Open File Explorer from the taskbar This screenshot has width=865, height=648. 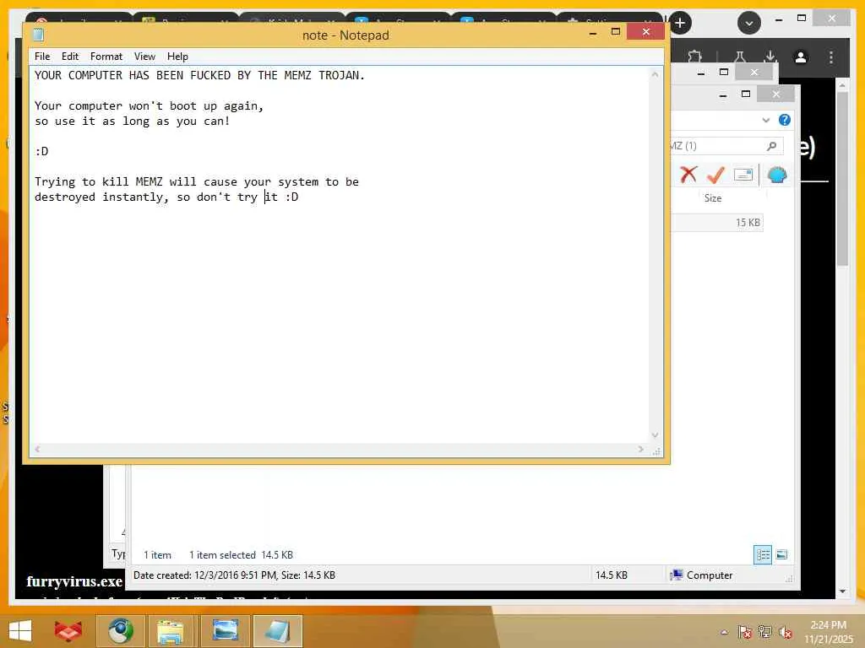point(171,631)
